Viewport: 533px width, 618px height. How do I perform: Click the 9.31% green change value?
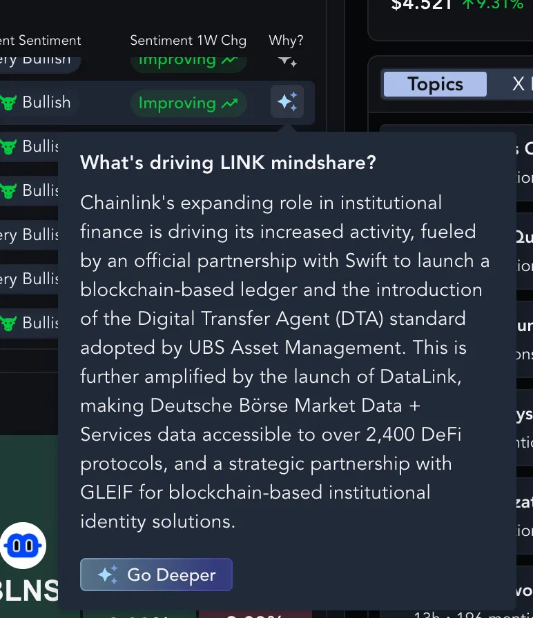pos(493,5)
